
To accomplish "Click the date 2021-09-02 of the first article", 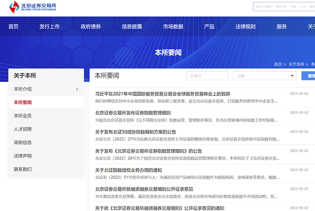I will [x=299, y=93].
